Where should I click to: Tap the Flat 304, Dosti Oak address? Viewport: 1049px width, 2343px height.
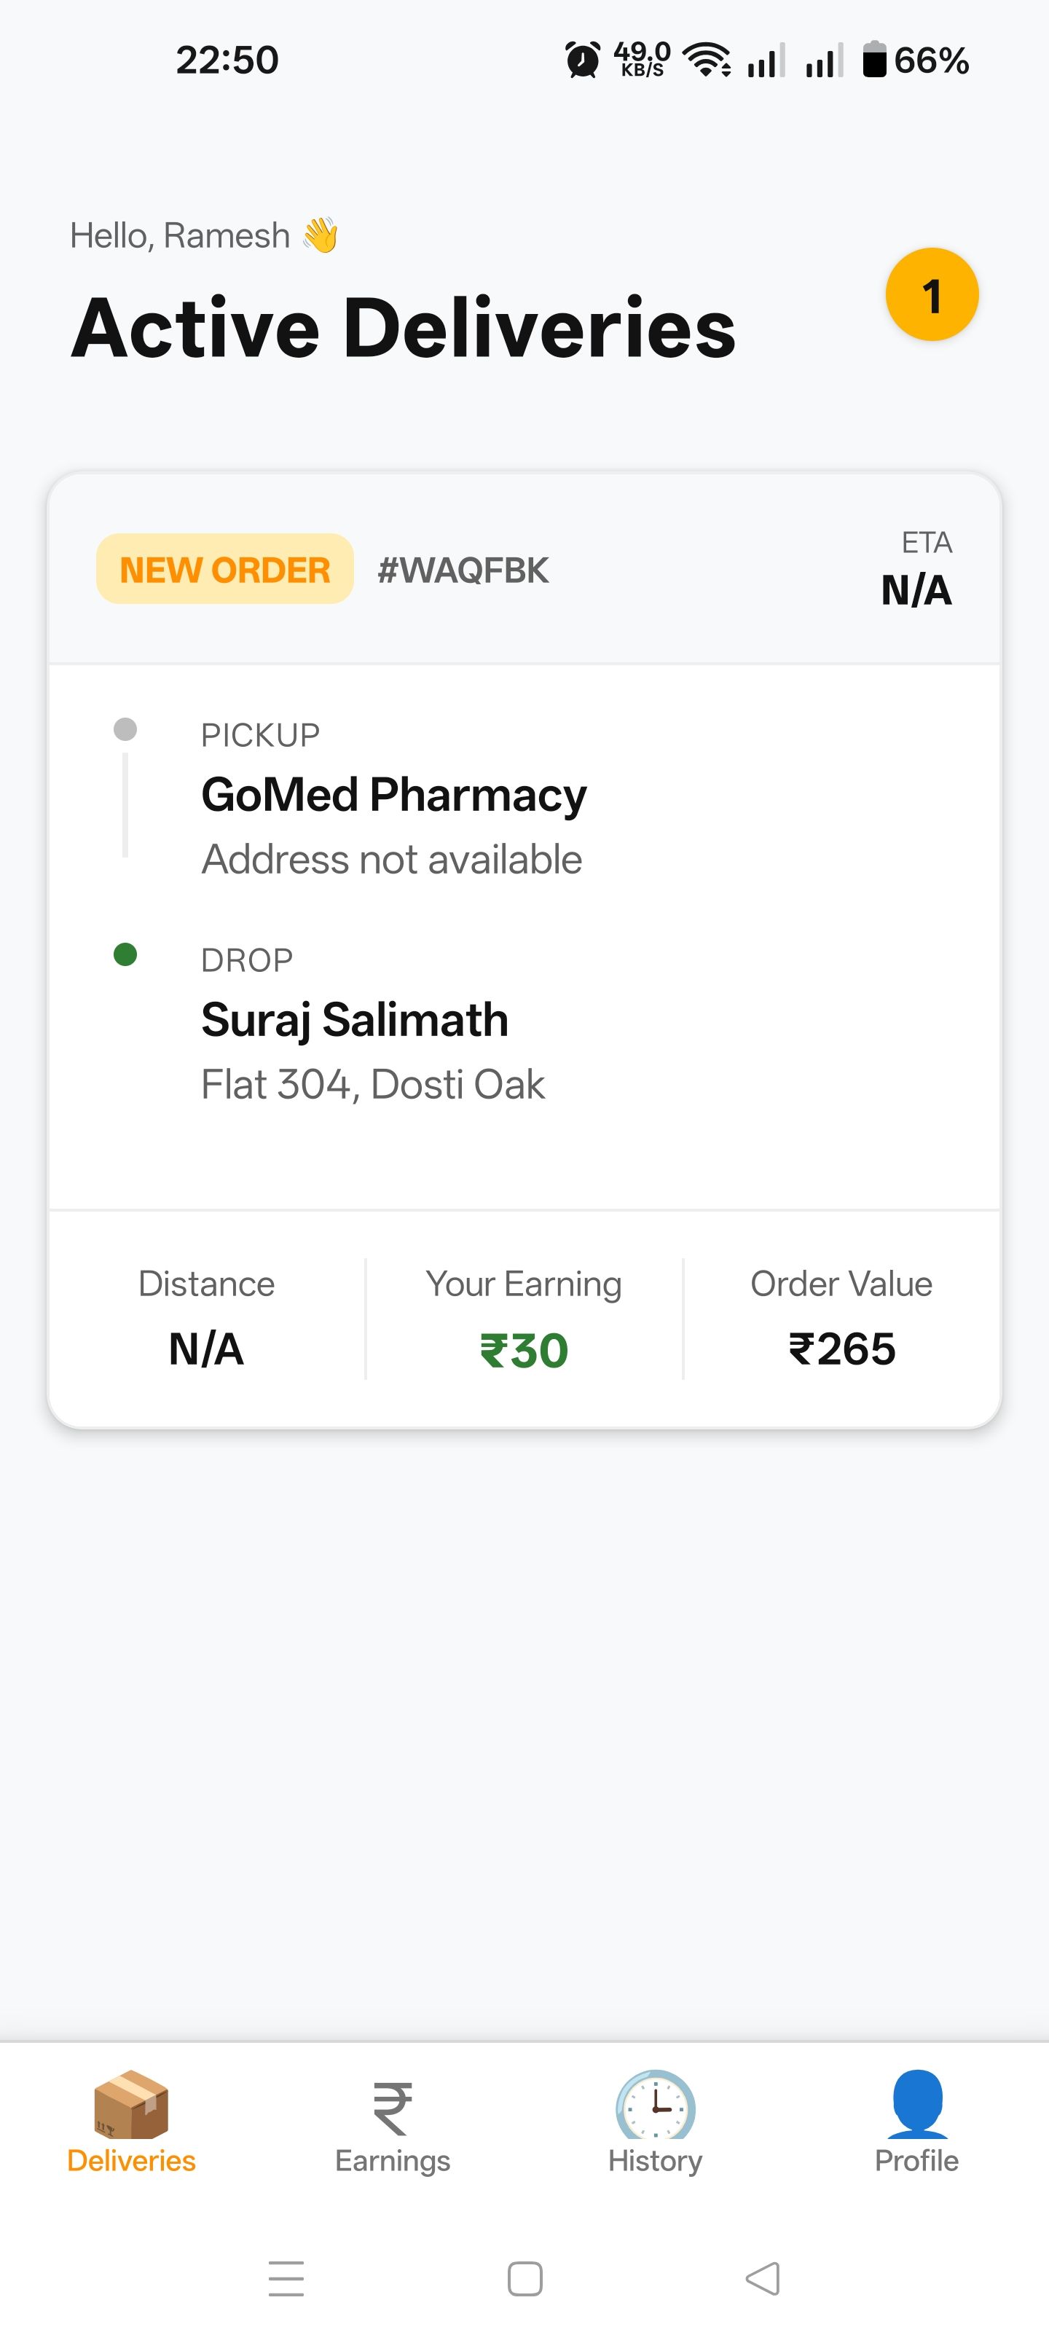[x=373, y=1084]
